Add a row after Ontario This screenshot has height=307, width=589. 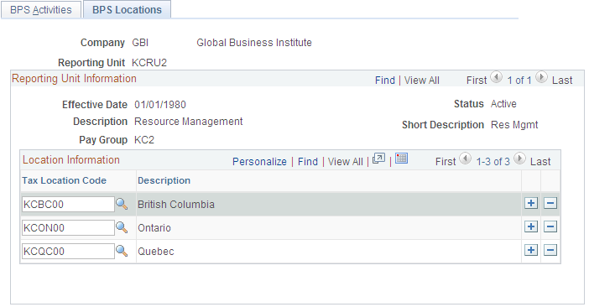pyautogui.click(x=531, y=226)
